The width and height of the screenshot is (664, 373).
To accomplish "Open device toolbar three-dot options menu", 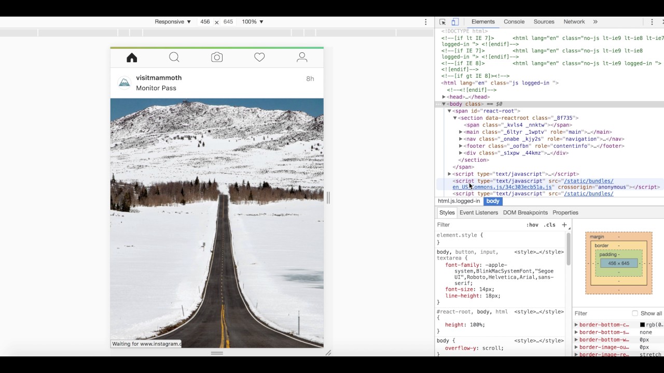I will (426, 22).
